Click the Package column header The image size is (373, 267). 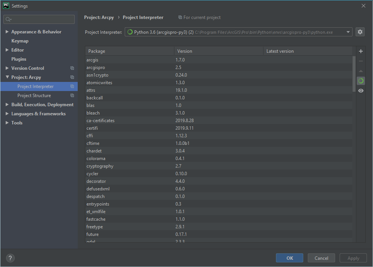pos(130,51)
